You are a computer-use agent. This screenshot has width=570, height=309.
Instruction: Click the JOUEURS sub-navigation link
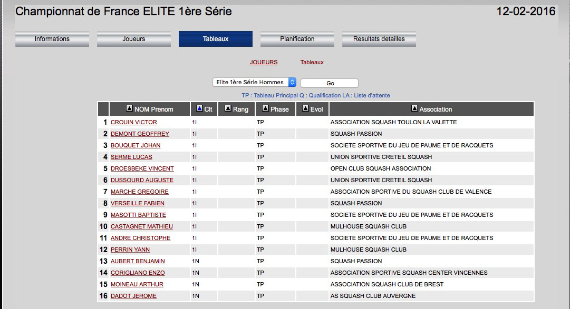(264, 63)
